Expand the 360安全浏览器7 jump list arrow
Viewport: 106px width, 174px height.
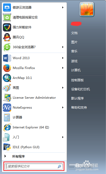pyautogui.click(x=63, y=47)
